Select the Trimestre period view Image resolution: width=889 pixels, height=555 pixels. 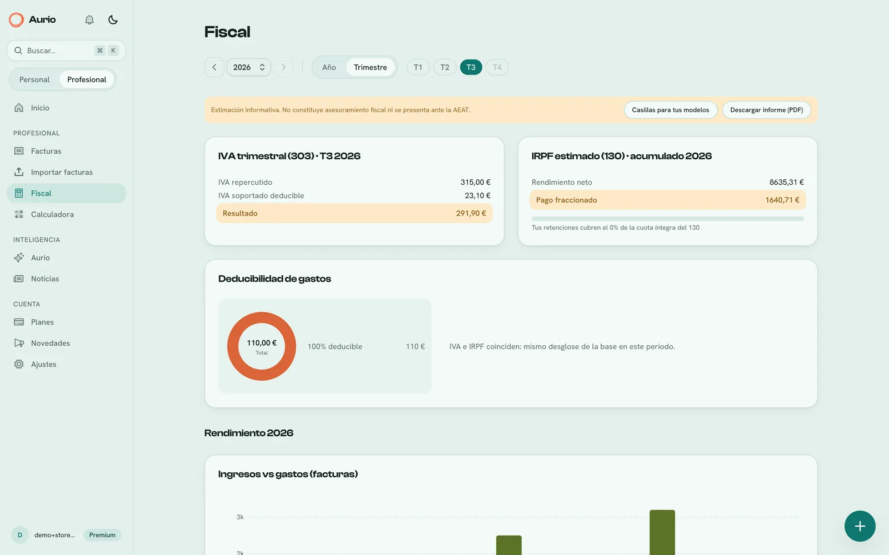(371, 67)
